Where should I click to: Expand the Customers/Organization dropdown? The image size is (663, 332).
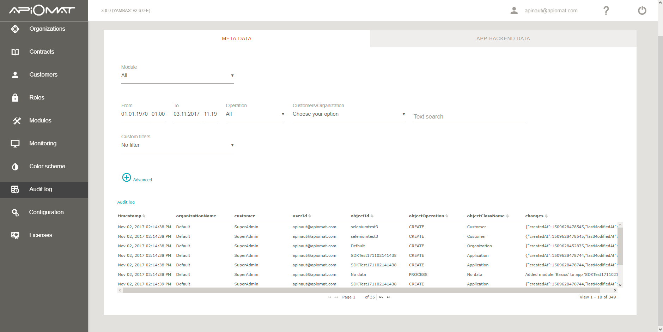349,114
